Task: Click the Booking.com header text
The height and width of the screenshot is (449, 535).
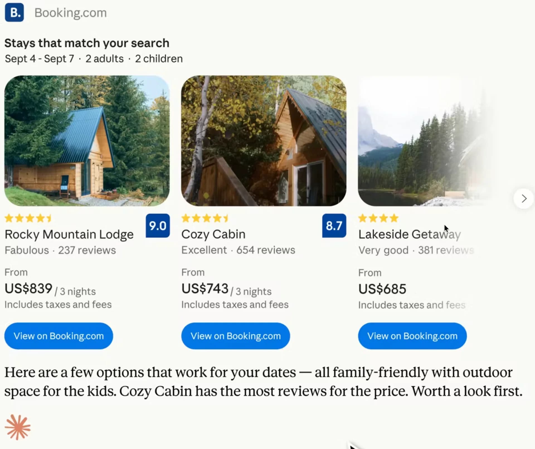Action: click(70, 13)
